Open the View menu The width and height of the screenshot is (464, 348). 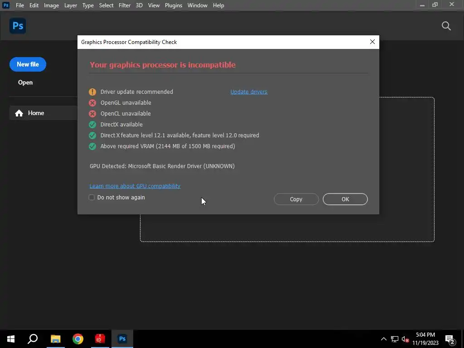click(154, 5)
